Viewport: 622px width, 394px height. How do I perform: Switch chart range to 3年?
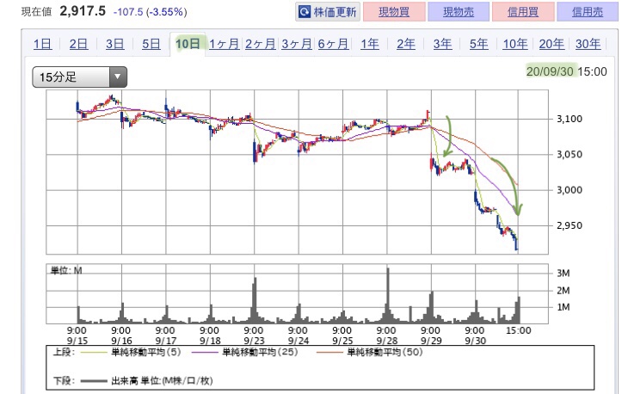[442, 44]
